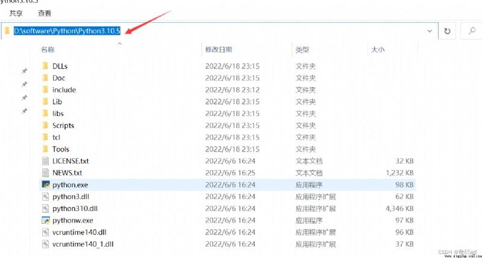Screen dimensions: 482x258
Task: Click the refresh button beside address bar
Action: coord(447,31)
